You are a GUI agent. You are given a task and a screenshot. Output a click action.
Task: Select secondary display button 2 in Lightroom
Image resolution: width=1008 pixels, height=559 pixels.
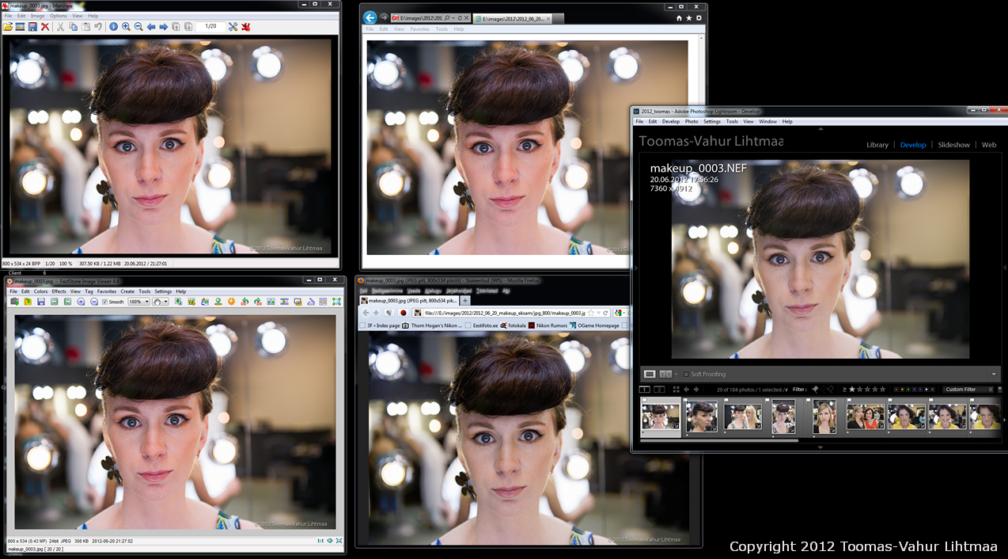(x=659, y=390)
